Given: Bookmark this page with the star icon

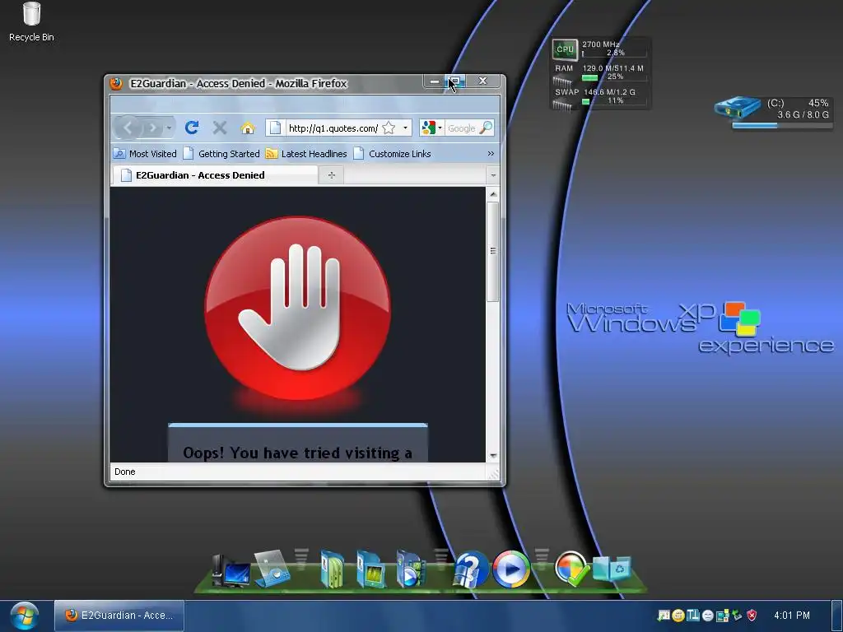Looking at the screenshot, I should pos(389,128).
